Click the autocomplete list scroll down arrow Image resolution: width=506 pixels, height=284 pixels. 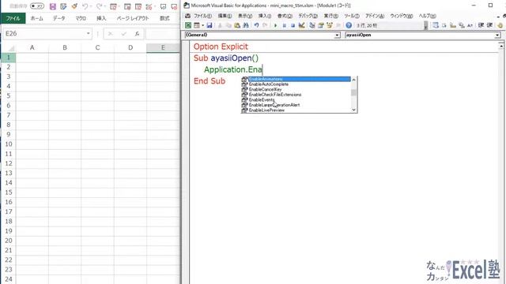(x=353, y=110)
